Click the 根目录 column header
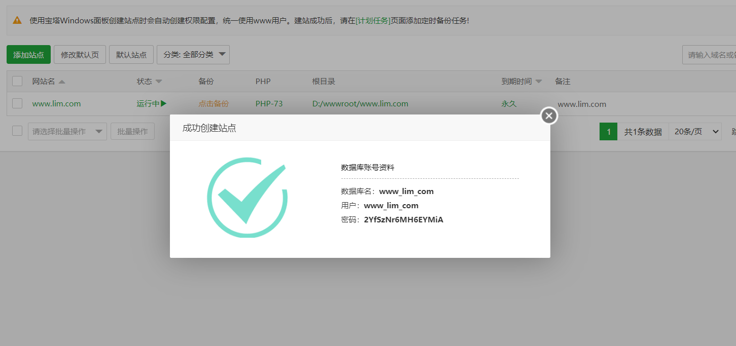736x346 pixels. pyautogui.click(x=324, y=81)
